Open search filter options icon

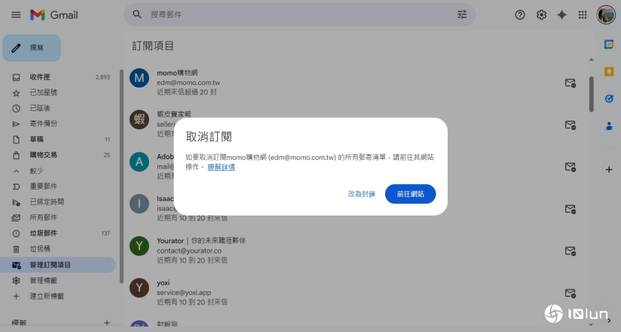pos(462,14)
